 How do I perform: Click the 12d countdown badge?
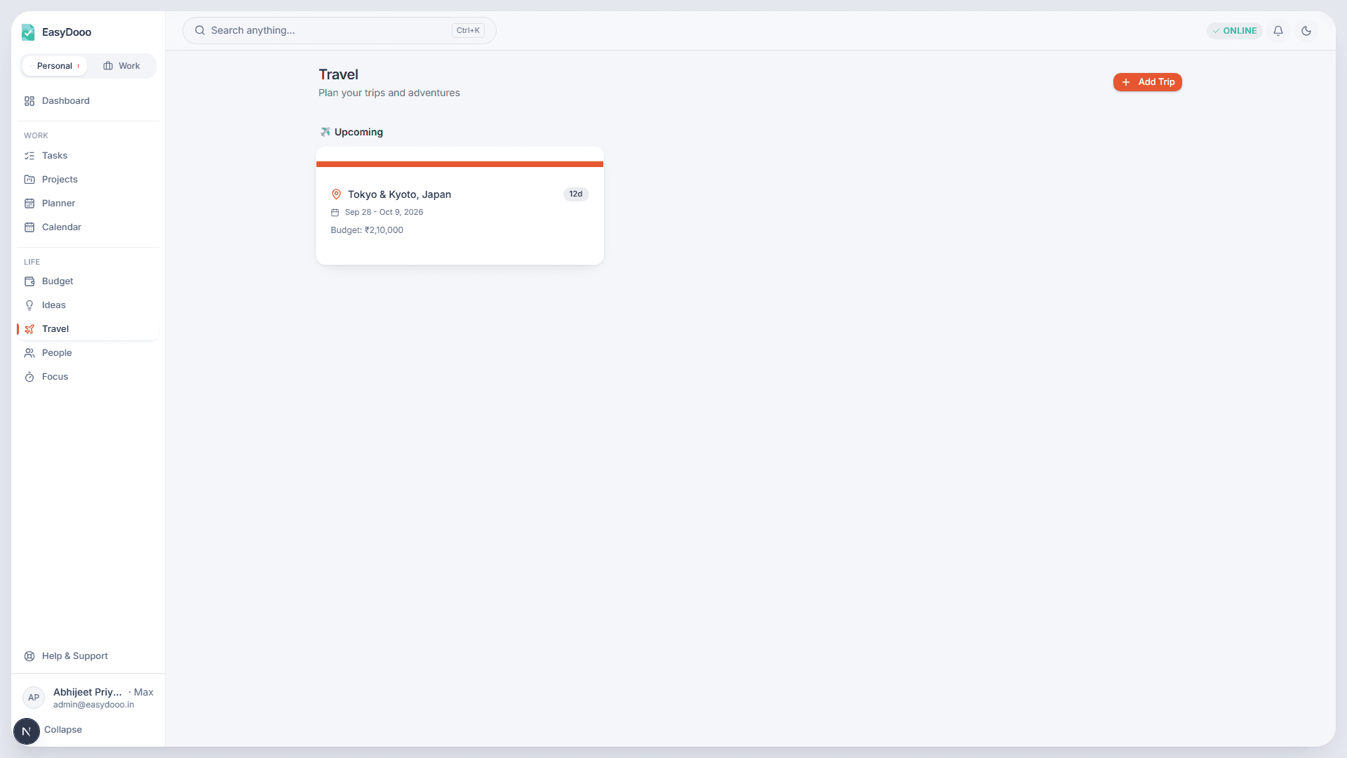tap(576, 194)
